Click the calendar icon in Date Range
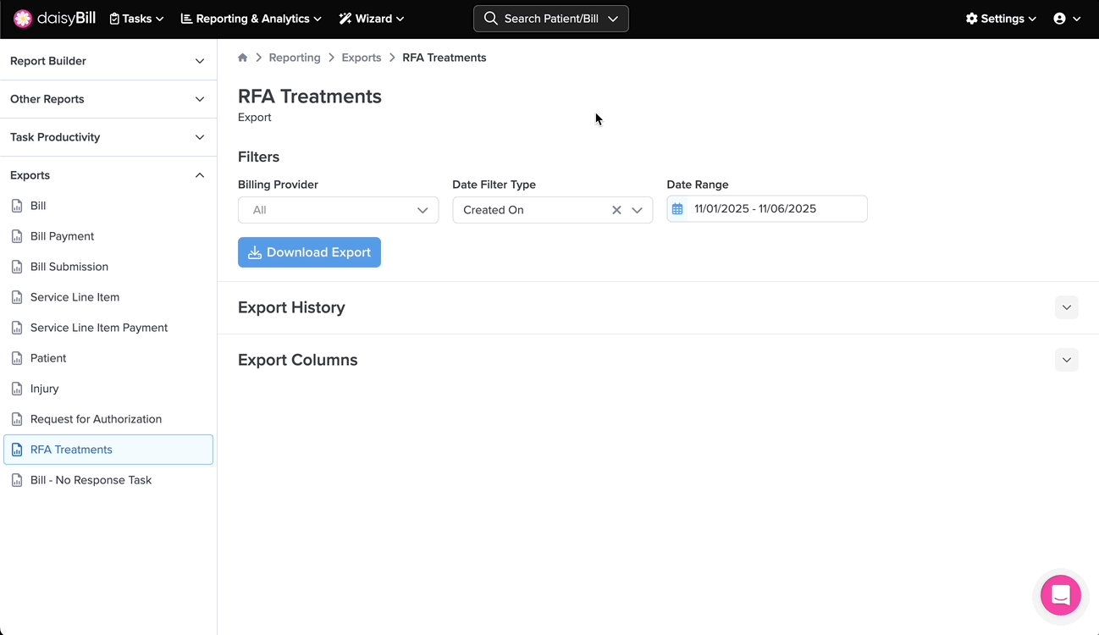 pyautogui.click(x=677, y=209)
